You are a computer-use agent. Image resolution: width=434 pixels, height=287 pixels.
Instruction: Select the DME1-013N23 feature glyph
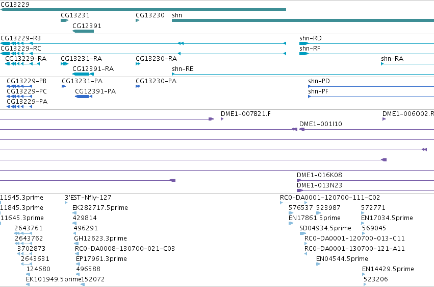300,190
